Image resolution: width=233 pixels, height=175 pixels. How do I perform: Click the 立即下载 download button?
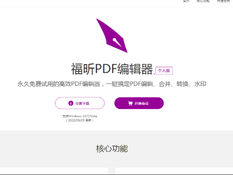tap(80, 103)
